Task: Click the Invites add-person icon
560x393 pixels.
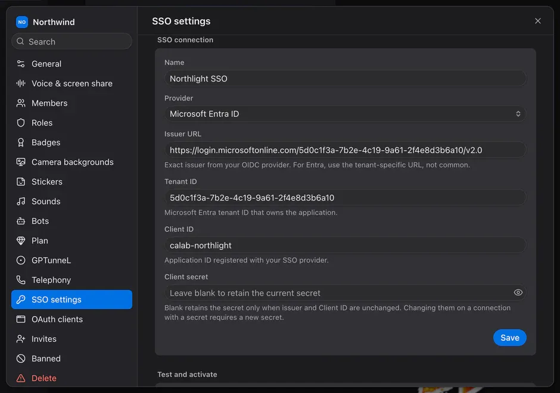Action: click(x=21, y=339)
